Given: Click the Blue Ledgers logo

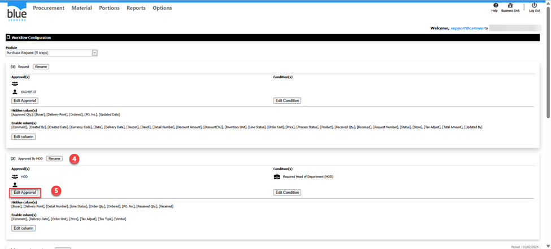Looking at the screenshot, I should (16, 12).
